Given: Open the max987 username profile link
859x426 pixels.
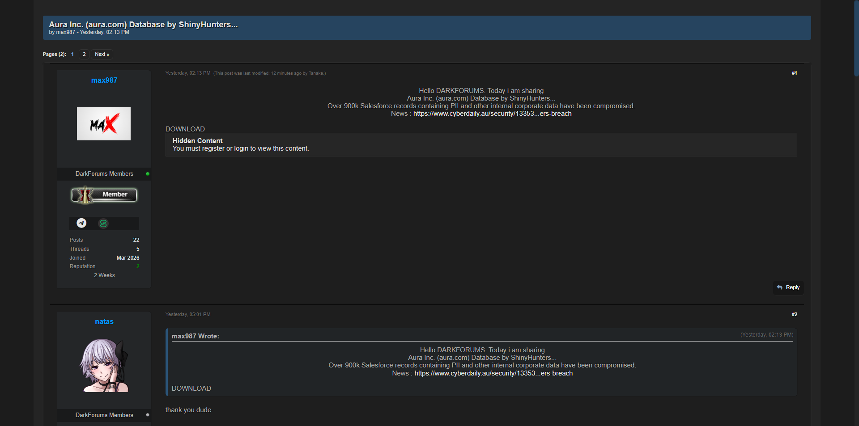Looking at the screenshot, I should point(104,80).
